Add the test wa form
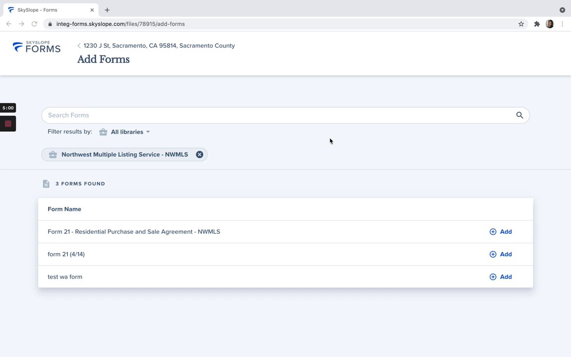The width and height of the screenshot is (571, 357). (x=501, y=277)
